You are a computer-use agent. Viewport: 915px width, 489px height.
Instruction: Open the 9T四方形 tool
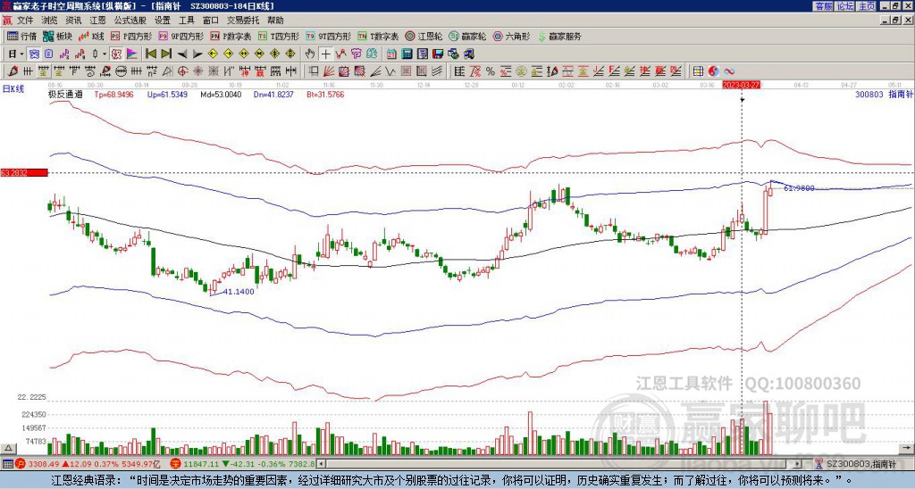click(328, 36)
